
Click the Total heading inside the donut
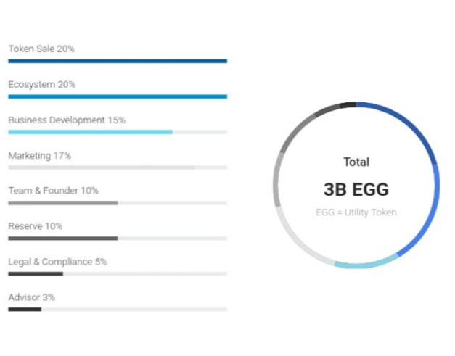click(x=356, y=162)
